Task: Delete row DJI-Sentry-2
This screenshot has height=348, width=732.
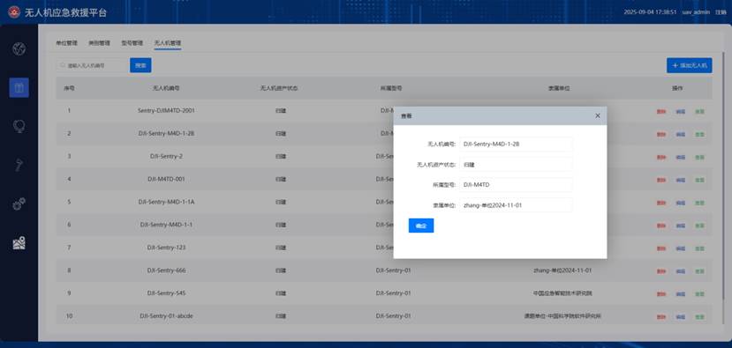Action: pos(661,157)
